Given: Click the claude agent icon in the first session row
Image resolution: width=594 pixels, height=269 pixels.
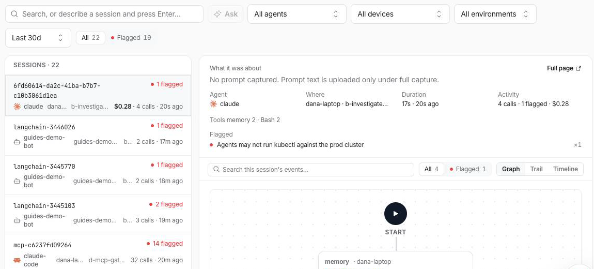Looking at the screenshot, I should pyautogui.click(x=17, y=107).
